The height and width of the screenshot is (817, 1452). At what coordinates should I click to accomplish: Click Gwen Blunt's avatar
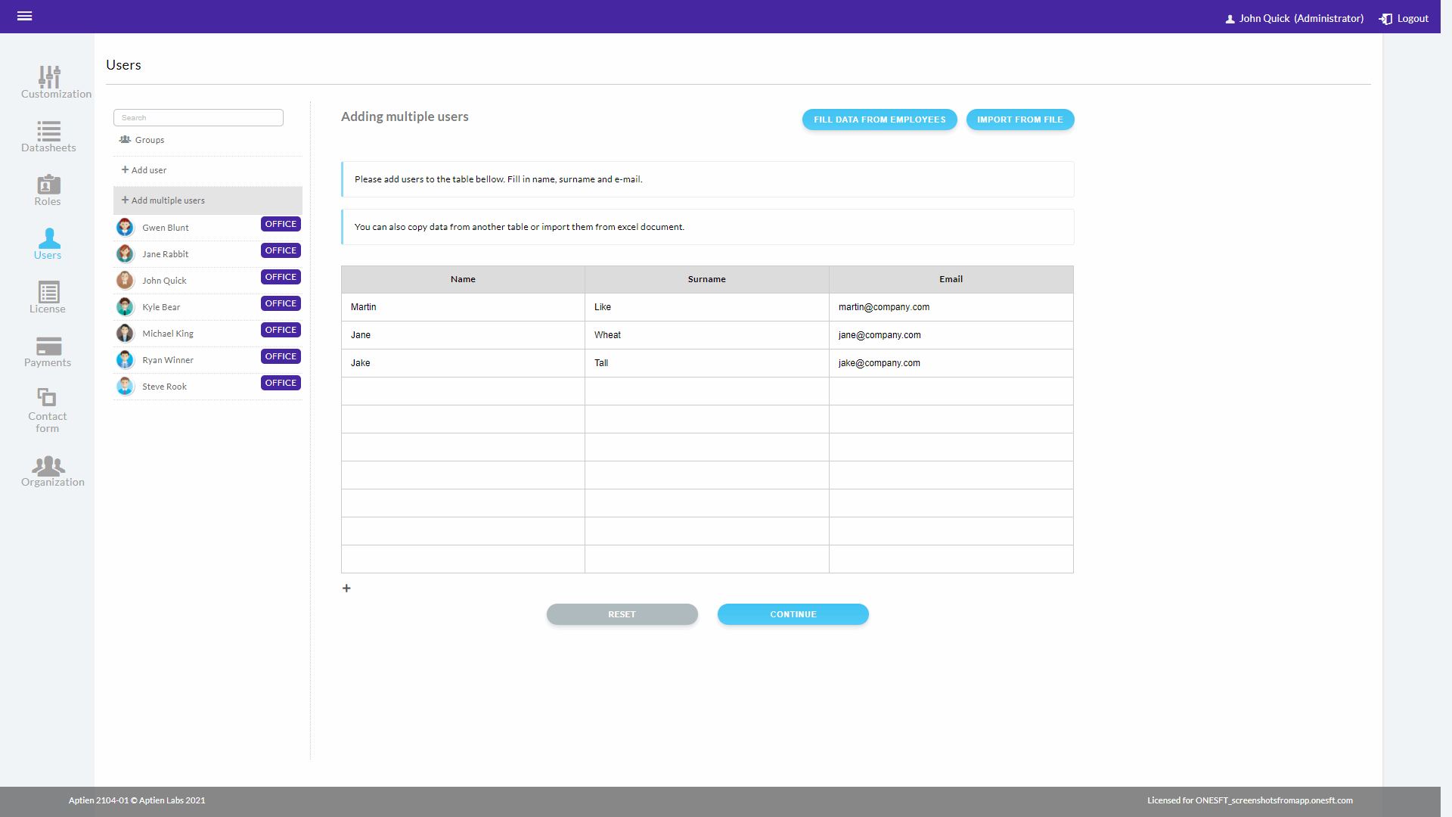coord(125,227)
